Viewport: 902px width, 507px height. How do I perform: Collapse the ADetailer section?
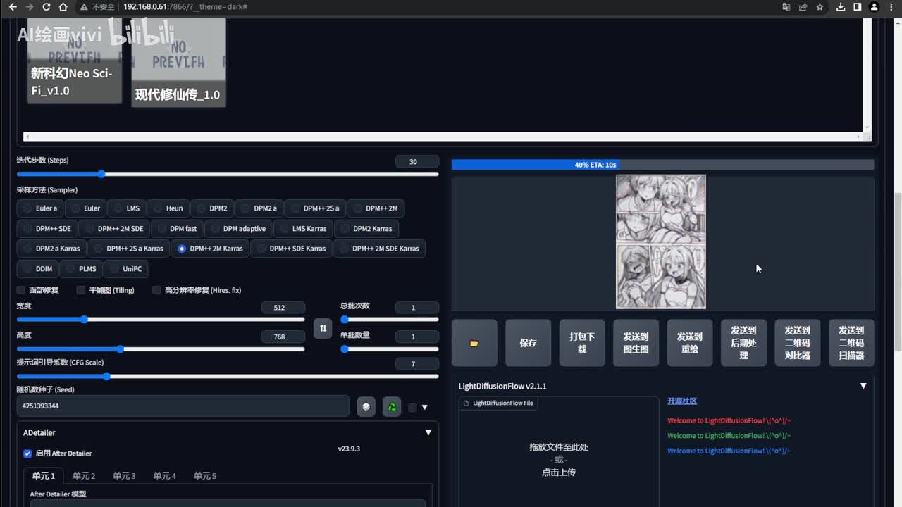(x=428, y=432)
